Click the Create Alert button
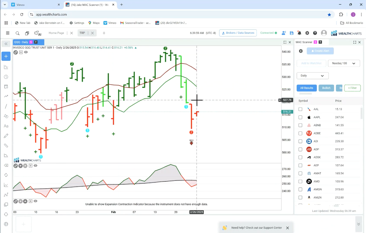 point(320,51)
